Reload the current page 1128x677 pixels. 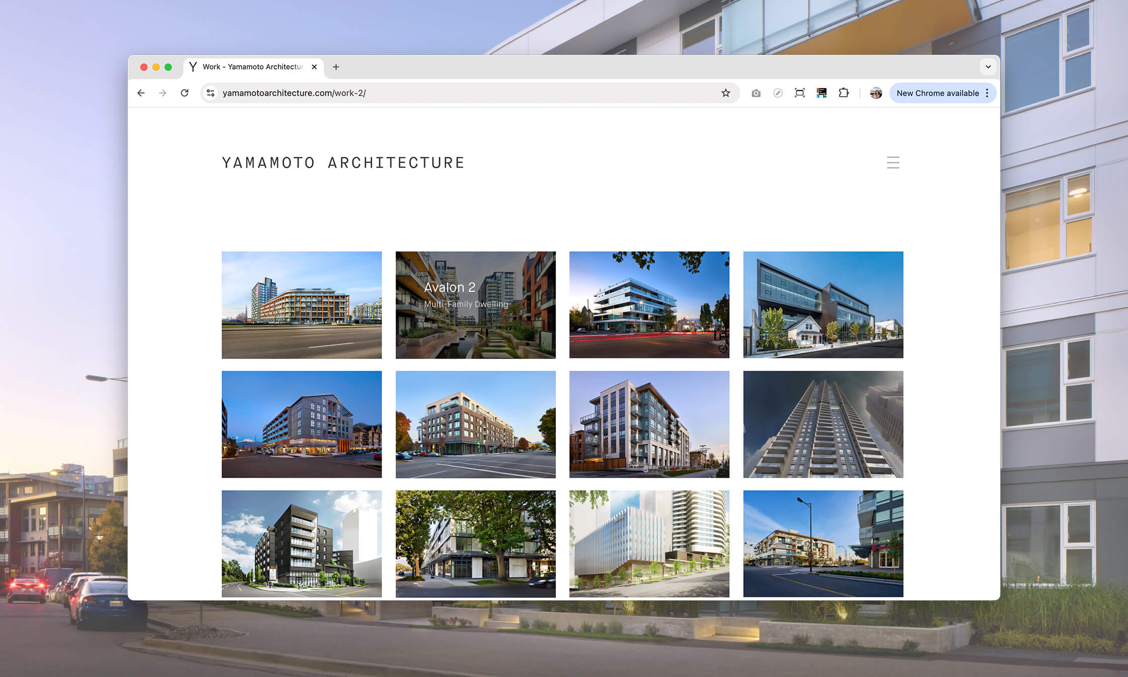pos(185,93)
